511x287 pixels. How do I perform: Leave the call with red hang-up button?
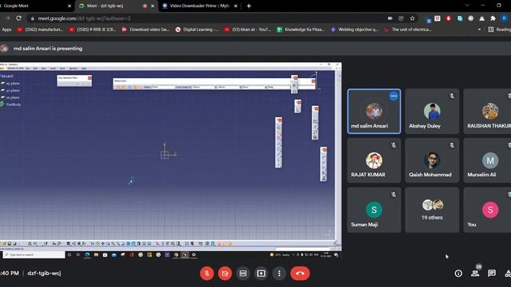300,273
